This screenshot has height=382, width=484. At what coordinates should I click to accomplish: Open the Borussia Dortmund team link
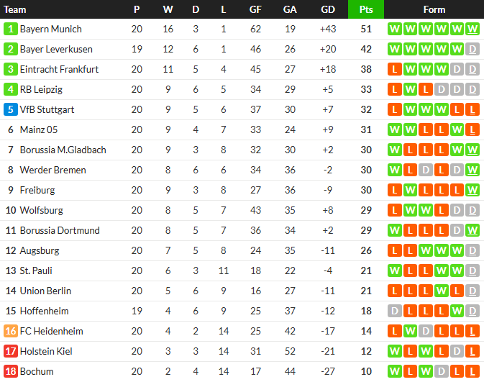60,231
